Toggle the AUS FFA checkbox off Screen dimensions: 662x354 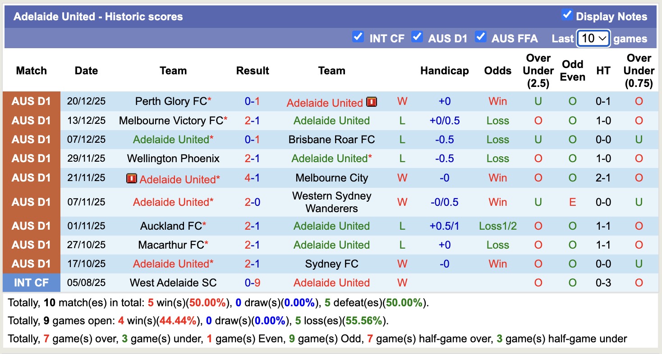coord(481,37)
